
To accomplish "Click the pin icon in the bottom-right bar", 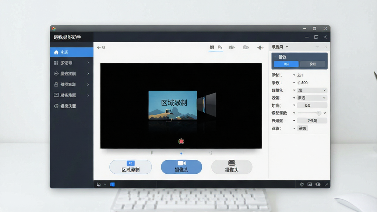I will pyautogui.click(x=326, y=184).
